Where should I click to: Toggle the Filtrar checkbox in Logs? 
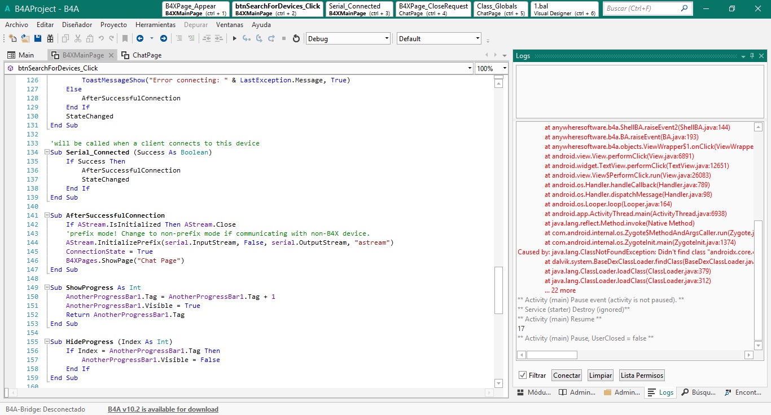[523, 376]
